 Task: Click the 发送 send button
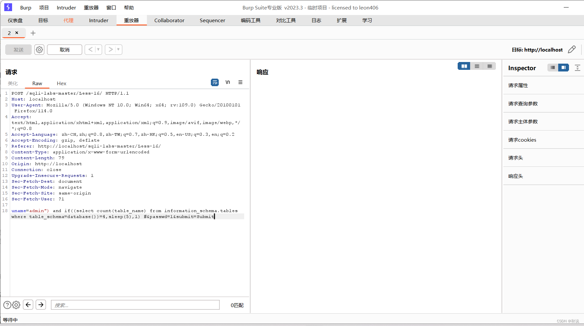(19, 50)
